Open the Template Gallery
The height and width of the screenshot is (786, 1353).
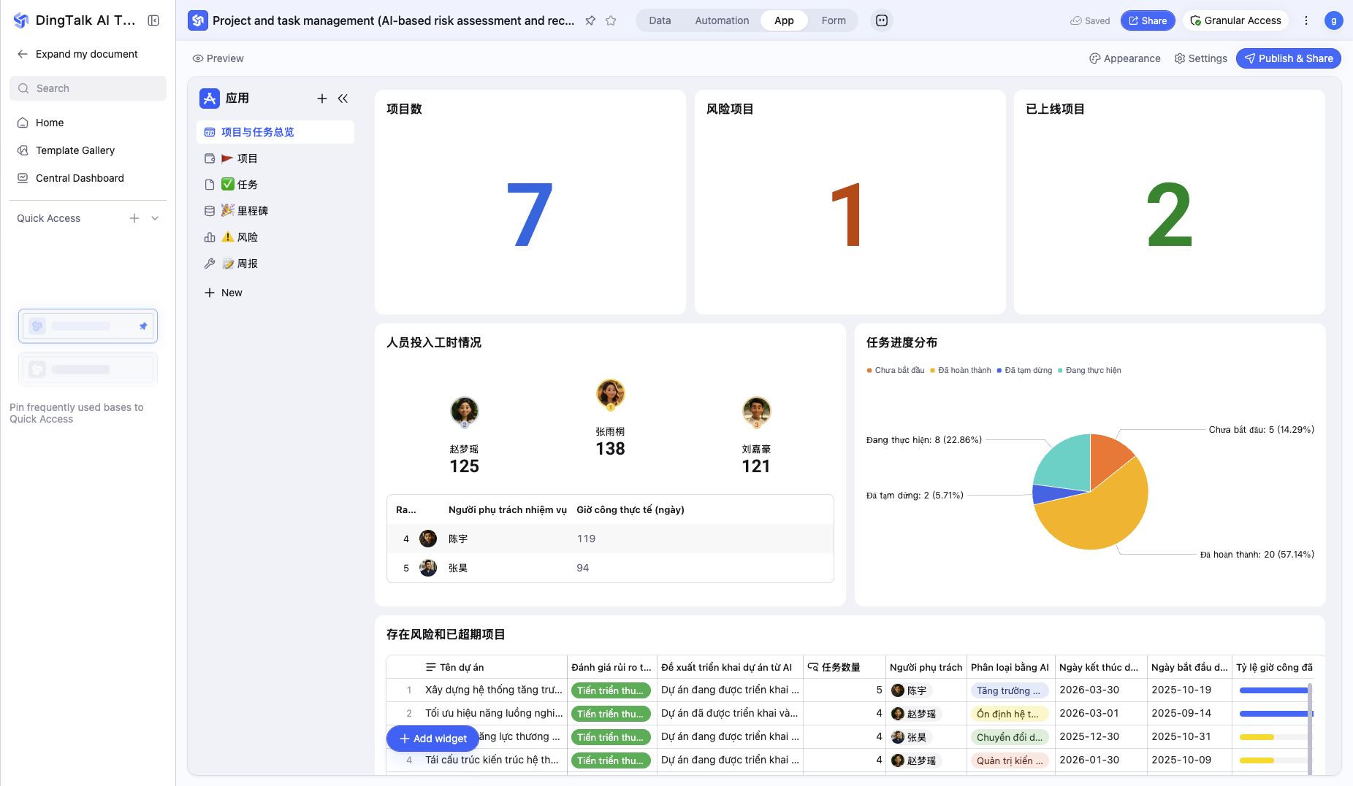88,150
